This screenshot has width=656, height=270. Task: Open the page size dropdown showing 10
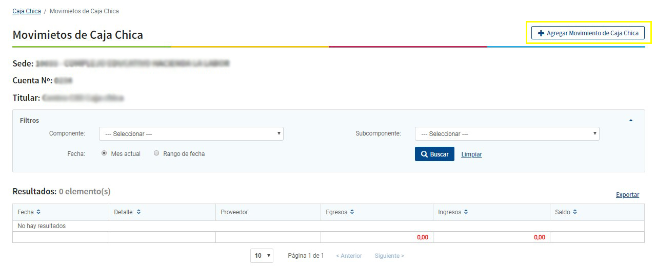click(x=262, y=256)
